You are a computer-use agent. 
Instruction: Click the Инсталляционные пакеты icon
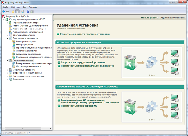(x=14, y=66)
